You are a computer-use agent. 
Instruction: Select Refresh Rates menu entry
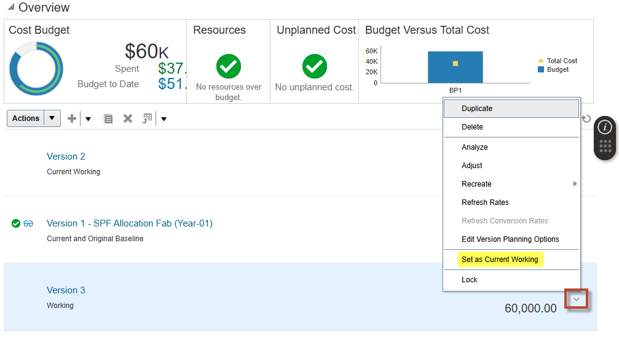511,203
